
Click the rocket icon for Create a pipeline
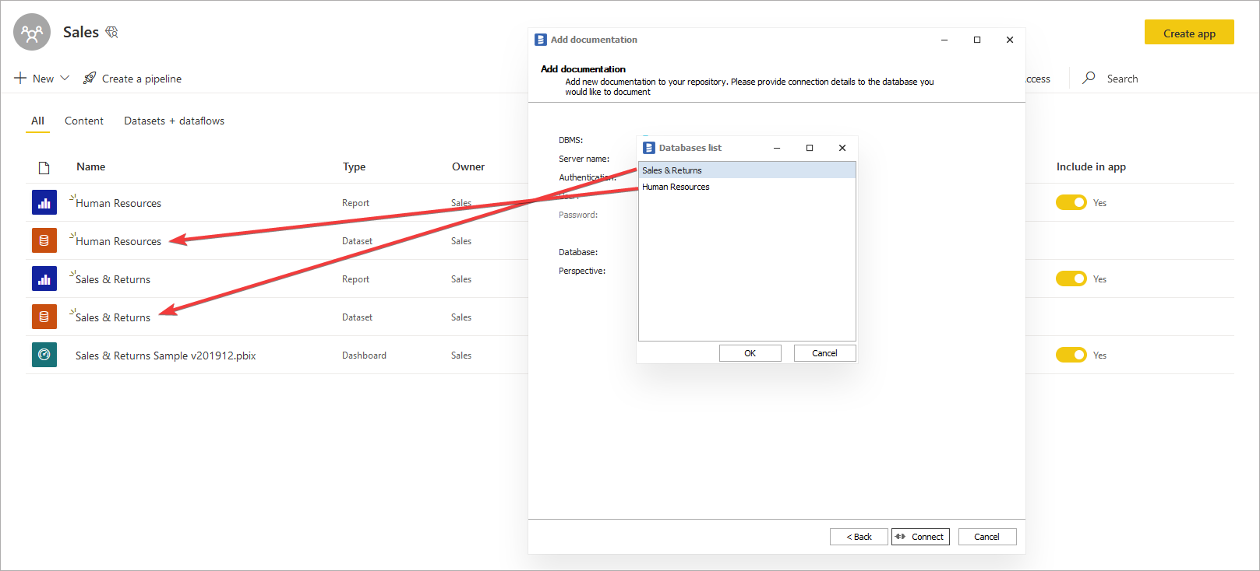coord(90,78)
